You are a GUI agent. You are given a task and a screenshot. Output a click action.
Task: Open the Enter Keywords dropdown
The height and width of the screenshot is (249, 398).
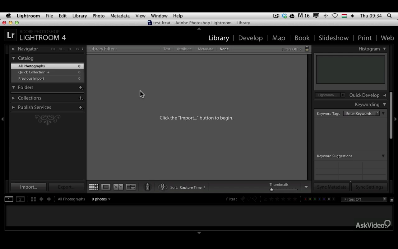pos(361,114)
